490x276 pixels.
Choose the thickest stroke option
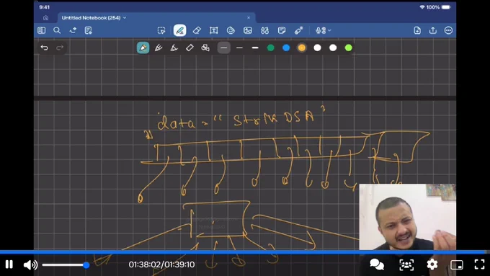tap(255, 48)
